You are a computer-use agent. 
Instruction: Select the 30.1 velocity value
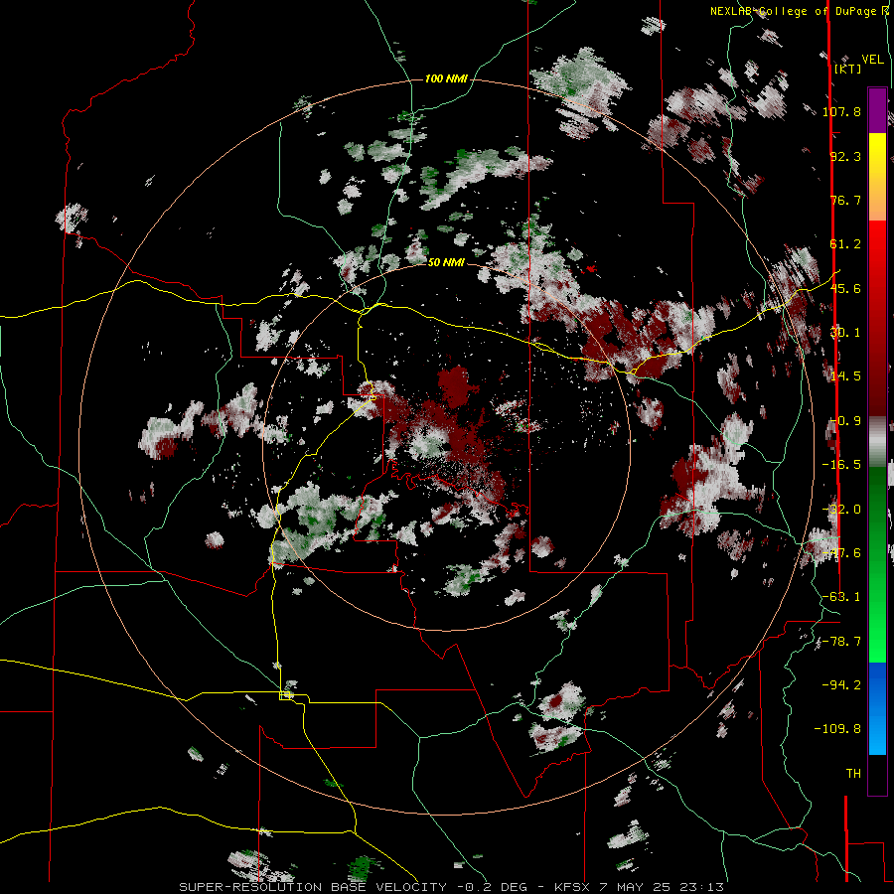[845, 333]
